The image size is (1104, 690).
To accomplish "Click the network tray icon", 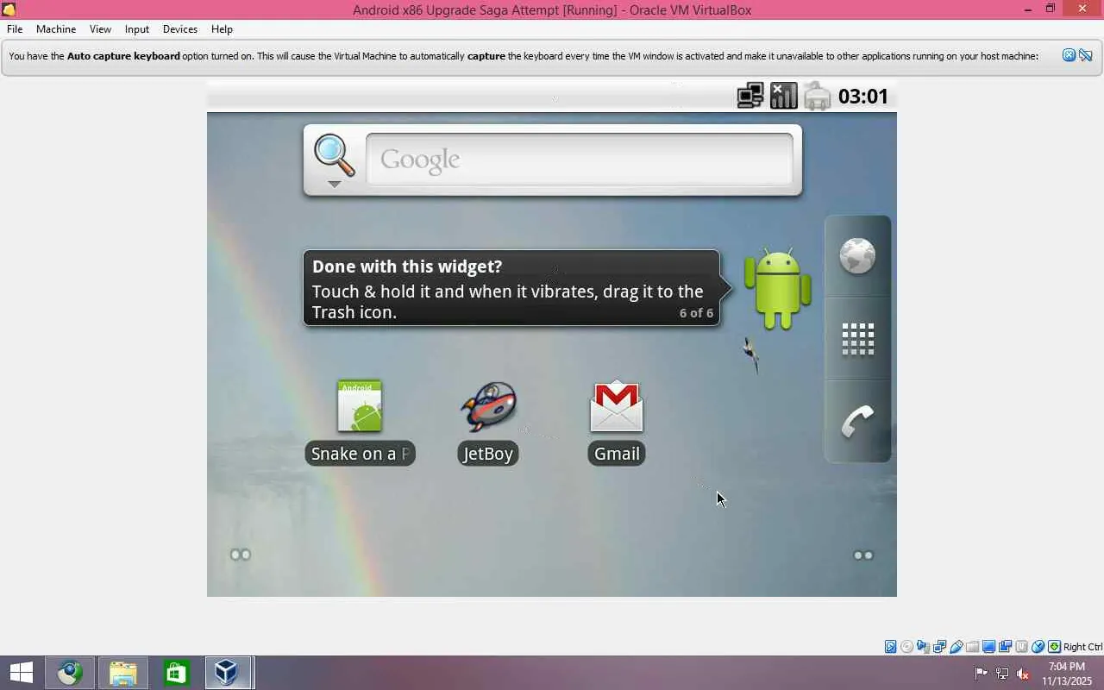I will 1002,674.
